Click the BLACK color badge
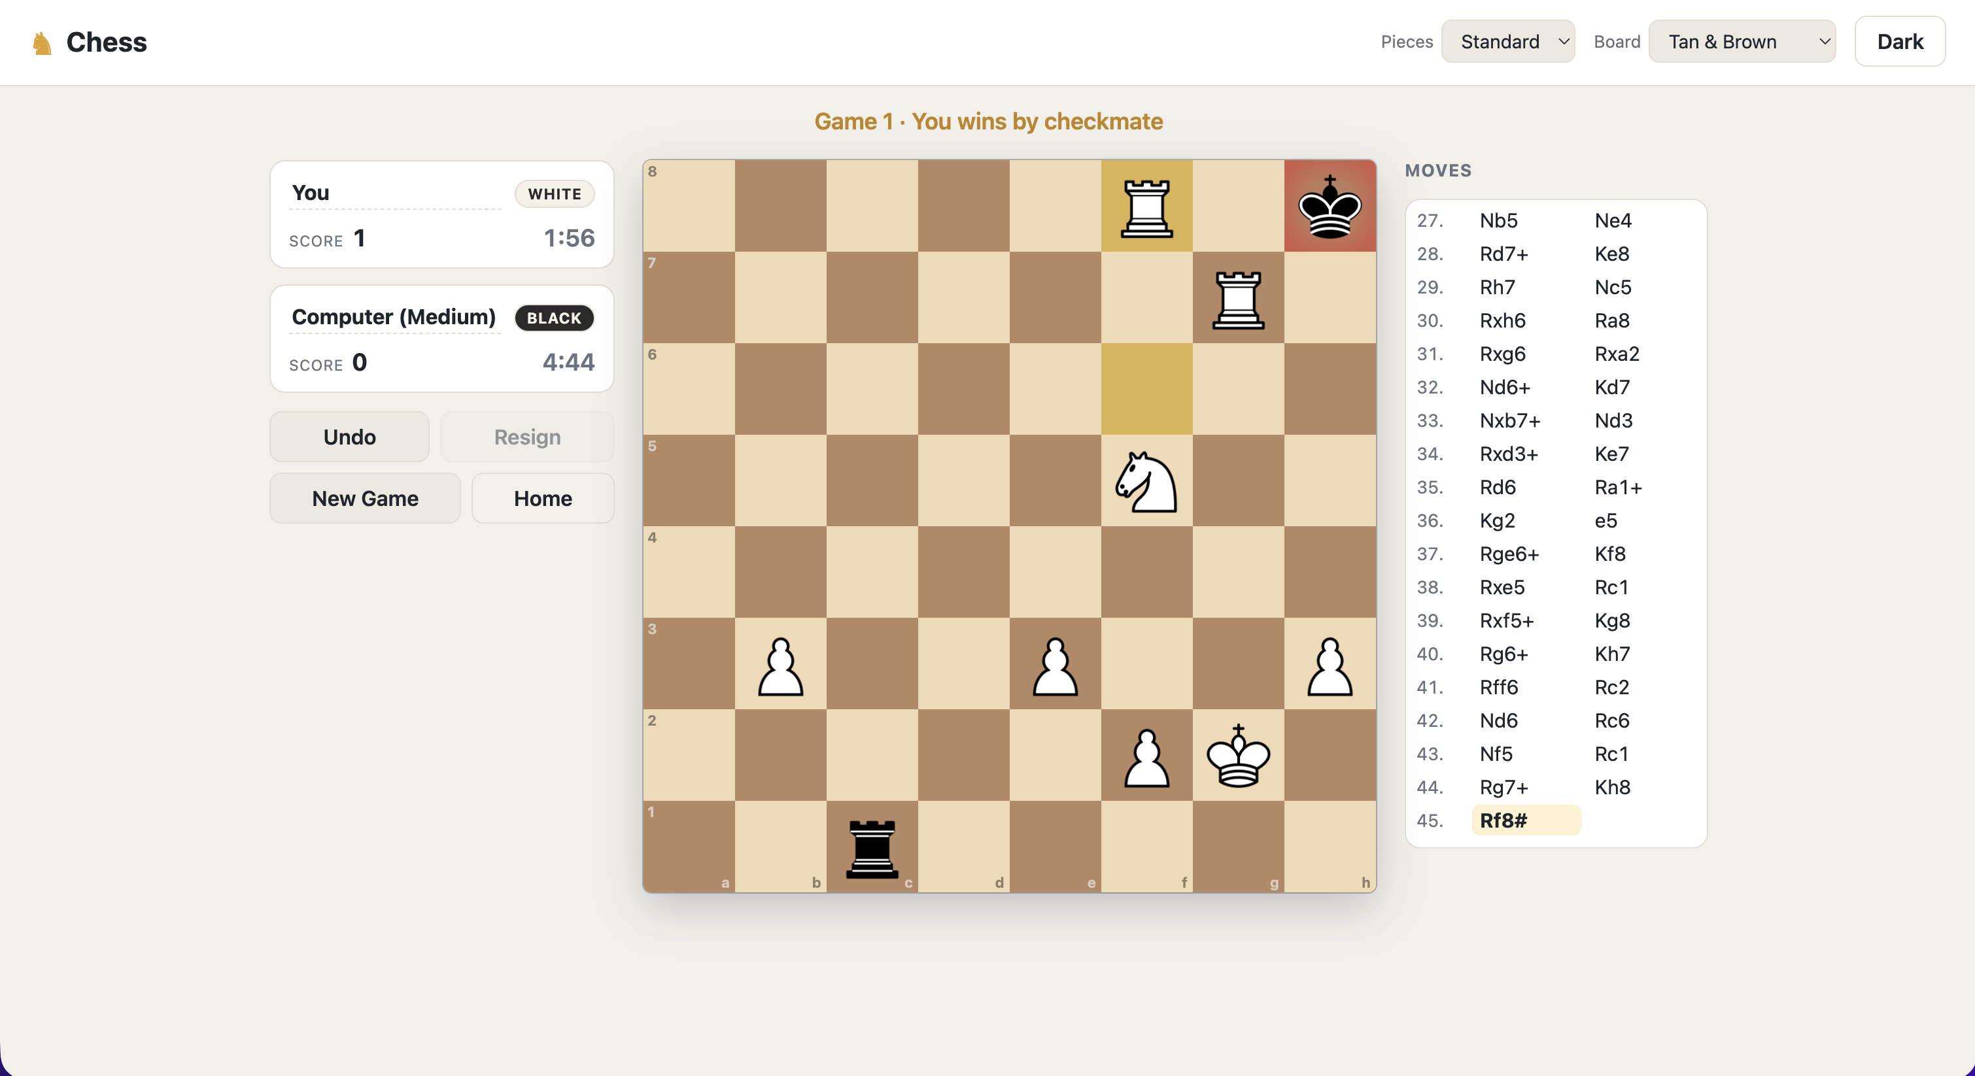Viewport: 1975px width, 1076px height. coord(553,318)
